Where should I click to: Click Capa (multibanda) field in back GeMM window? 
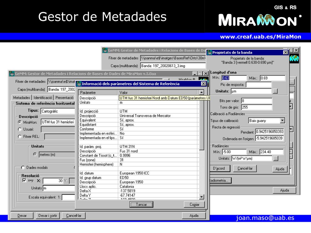[173, 66]
